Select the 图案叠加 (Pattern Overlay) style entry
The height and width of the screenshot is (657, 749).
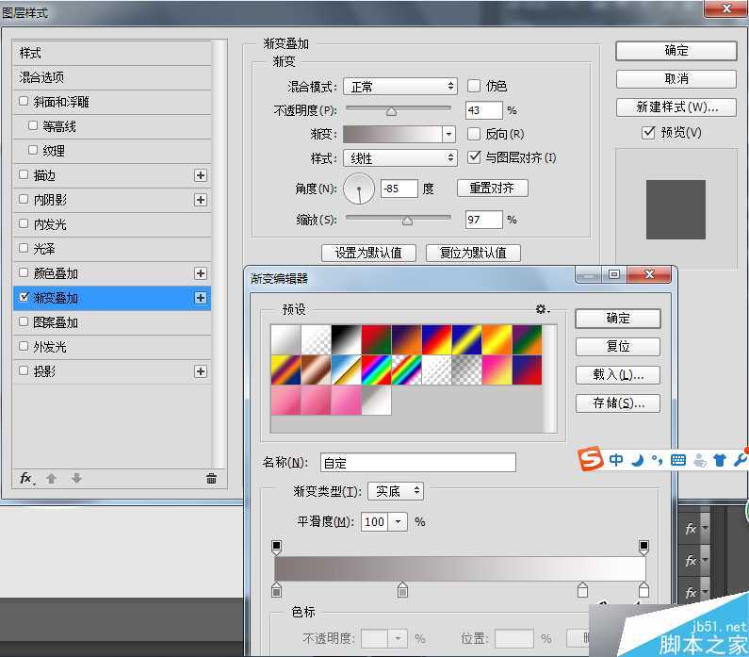(56, 322)
